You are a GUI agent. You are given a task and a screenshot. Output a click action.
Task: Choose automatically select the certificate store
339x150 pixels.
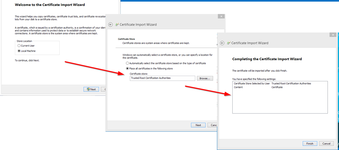coord(127,63)
